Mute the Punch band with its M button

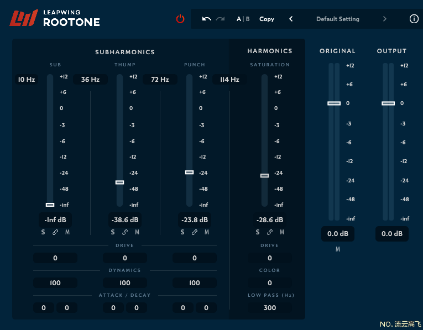(x=207, y=232)
